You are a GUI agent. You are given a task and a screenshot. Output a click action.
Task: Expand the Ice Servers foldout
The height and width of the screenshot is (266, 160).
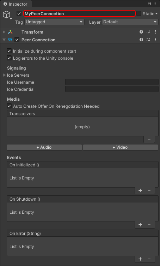(4, 75)
